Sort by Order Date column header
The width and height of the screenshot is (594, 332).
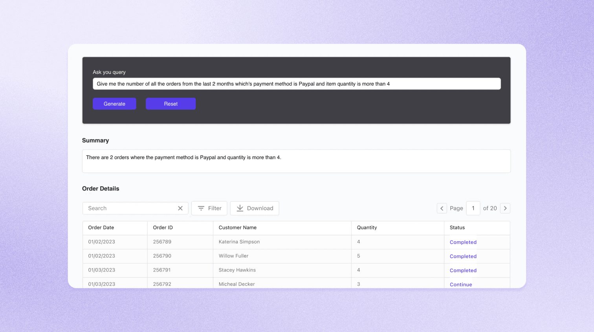point(101,227)
